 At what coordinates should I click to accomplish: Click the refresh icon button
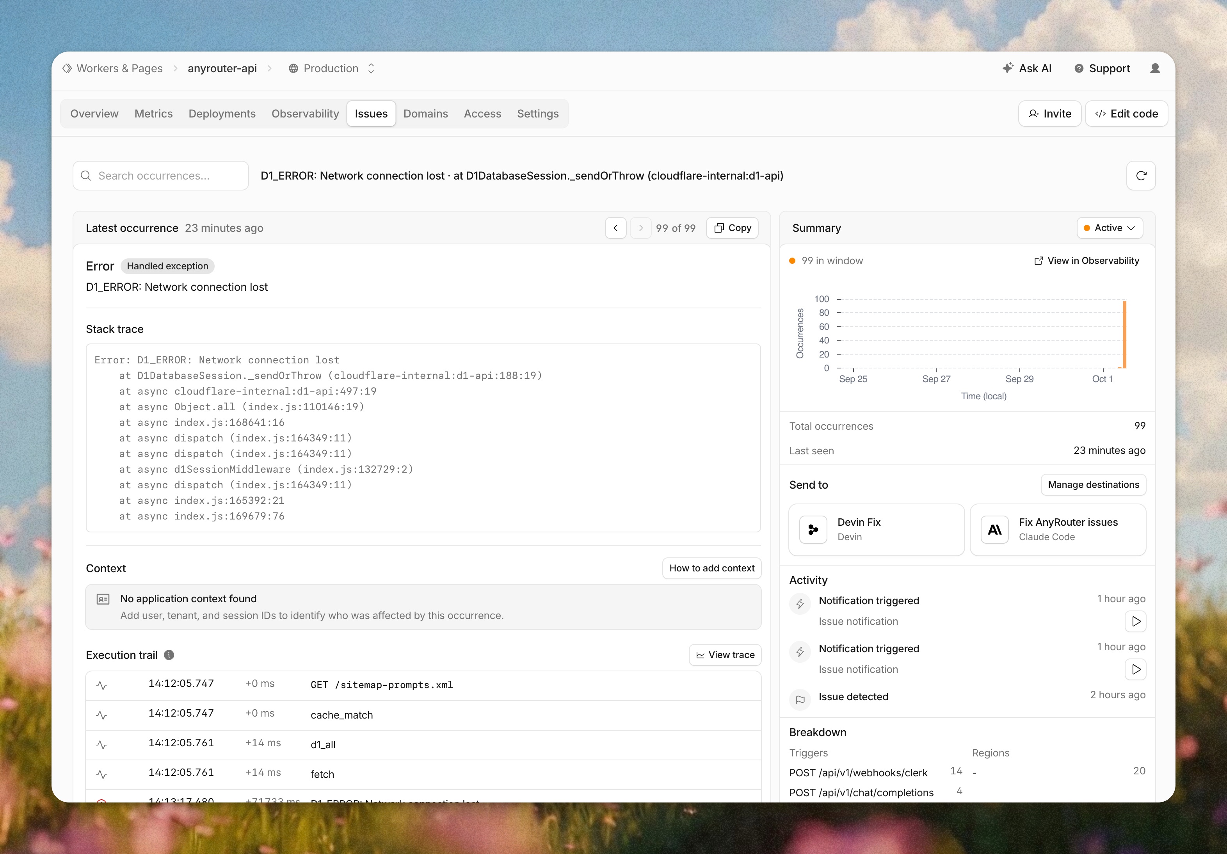click(1140, 176)
